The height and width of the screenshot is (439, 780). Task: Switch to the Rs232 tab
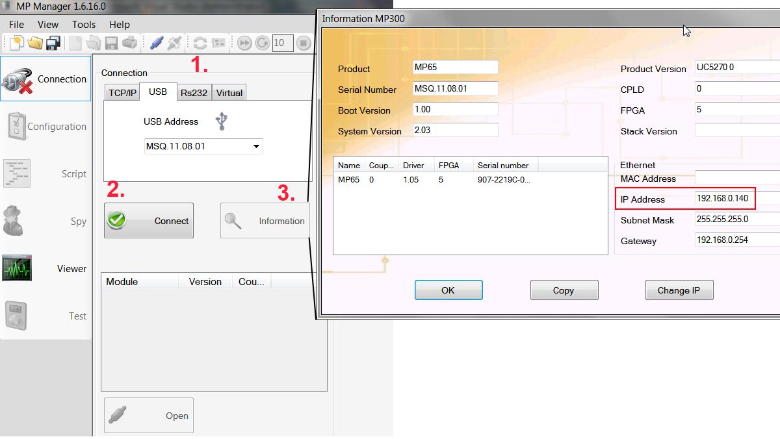(194, 93)
